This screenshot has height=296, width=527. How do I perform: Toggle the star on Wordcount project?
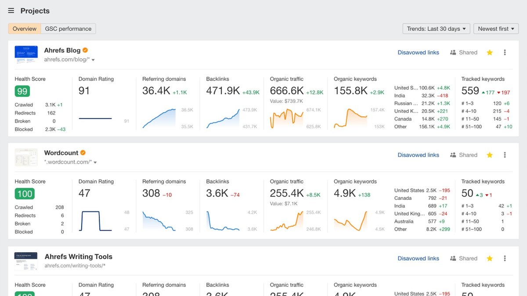tap(490, 155)
